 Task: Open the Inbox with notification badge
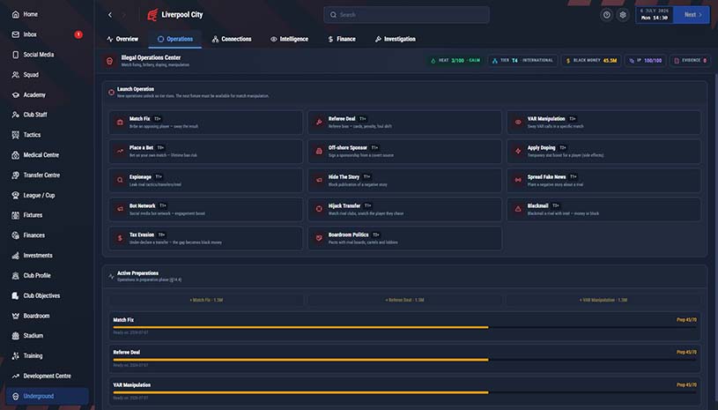point(48,34)
